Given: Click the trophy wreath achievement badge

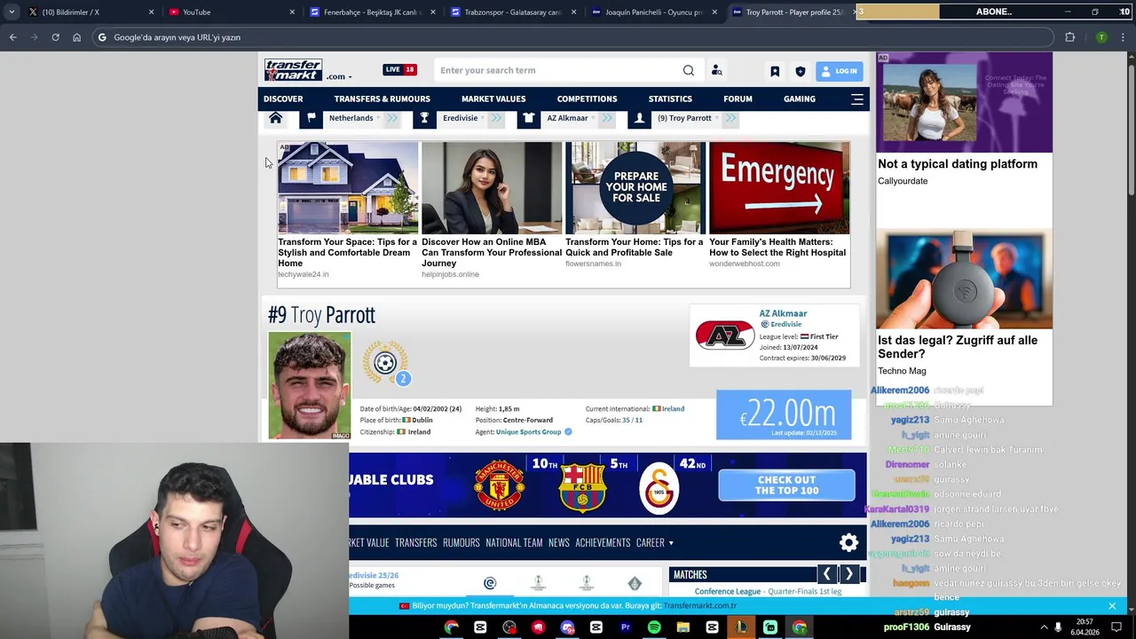Looking at the screenshot, I should [385, 363].
